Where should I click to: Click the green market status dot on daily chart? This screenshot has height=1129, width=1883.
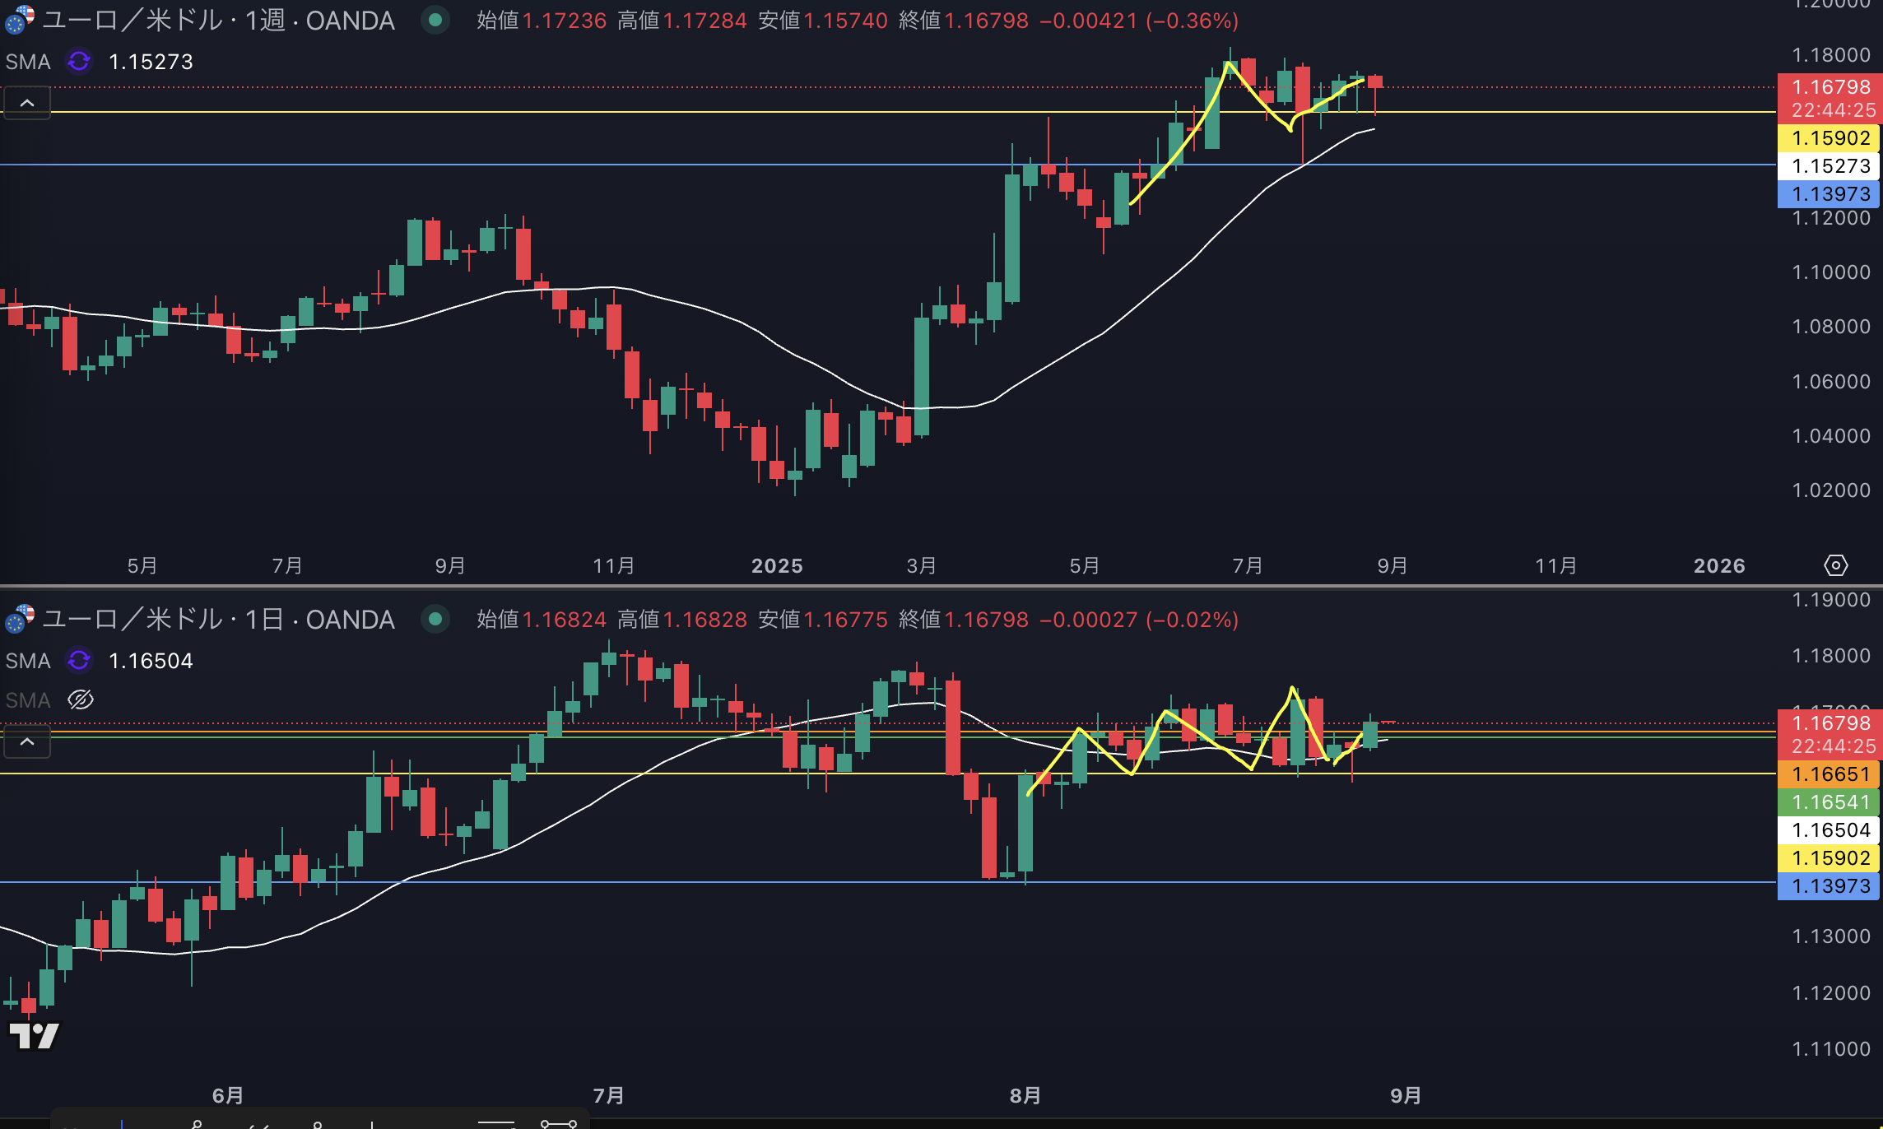[x=435, y=619]
